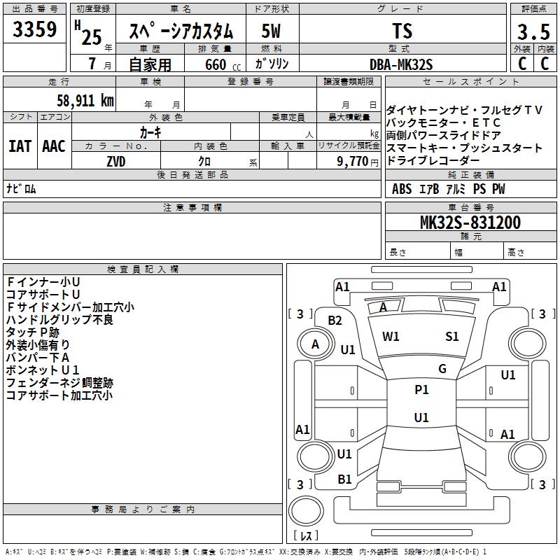Click the B1 mark near rear bumper
This screenshot has height=560, width=560.
344,479
